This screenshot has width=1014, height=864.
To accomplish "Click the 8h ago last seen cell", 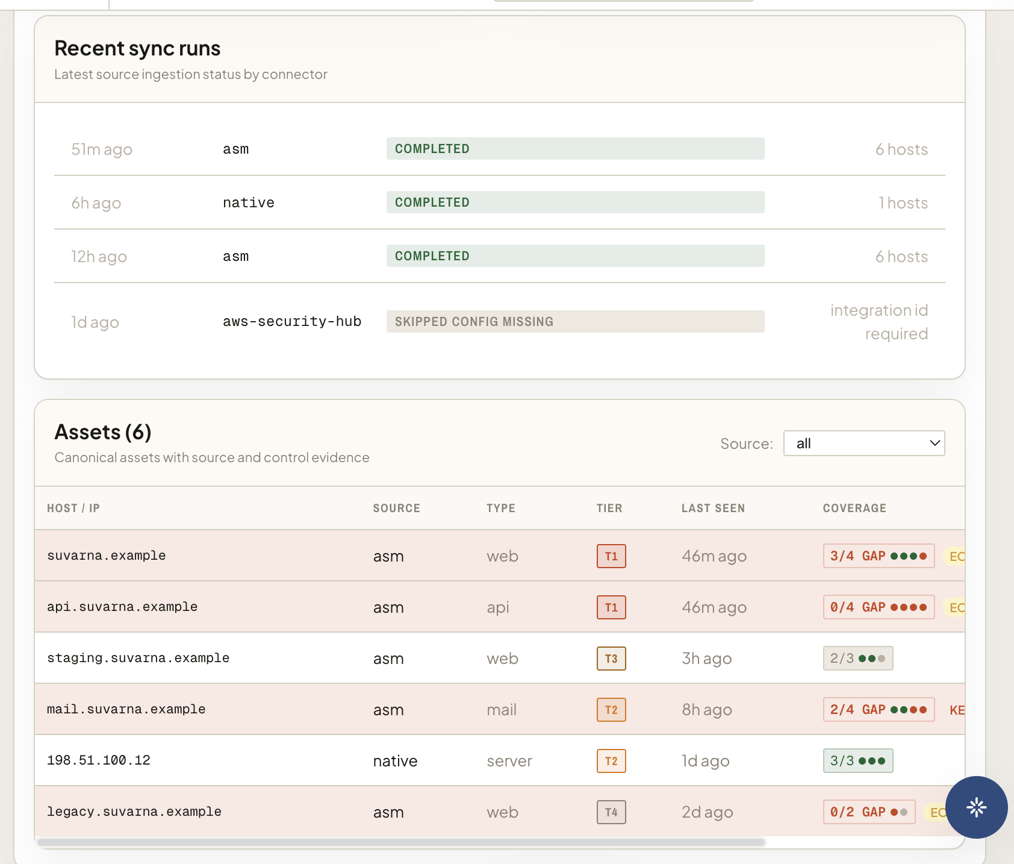I will click(707, 710).
